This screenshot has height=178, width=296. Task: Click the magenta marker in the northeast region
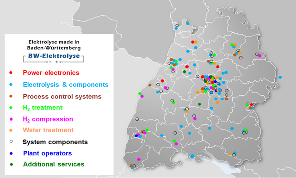click(260, 55)
